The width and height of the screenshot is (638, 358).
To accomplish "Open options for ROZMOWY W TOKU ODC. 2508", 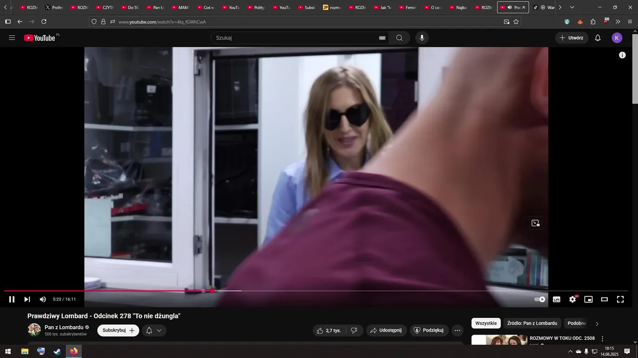I will click(602, 339).
